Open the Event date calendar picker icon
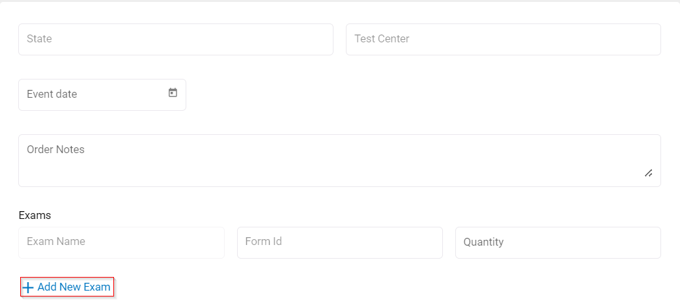This screenshot has width=680, height=303. pos(173,93)
